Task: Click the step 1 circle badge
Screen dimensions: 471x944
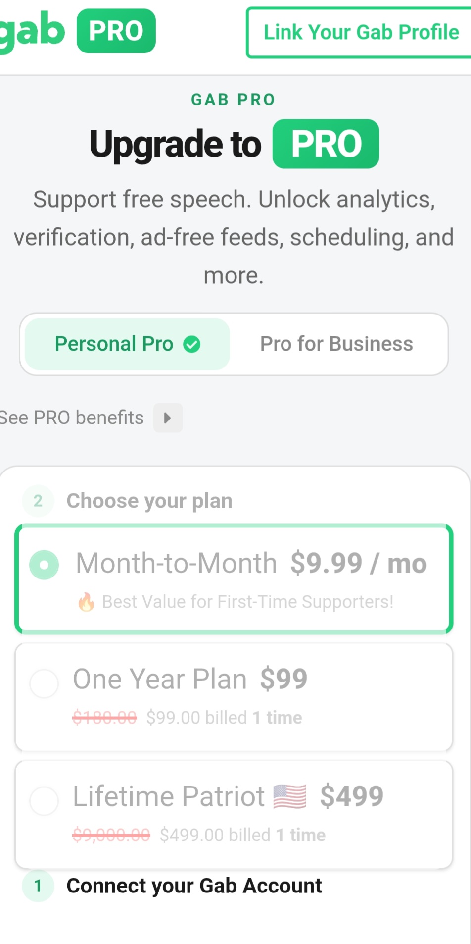Action: click(38, 886)
